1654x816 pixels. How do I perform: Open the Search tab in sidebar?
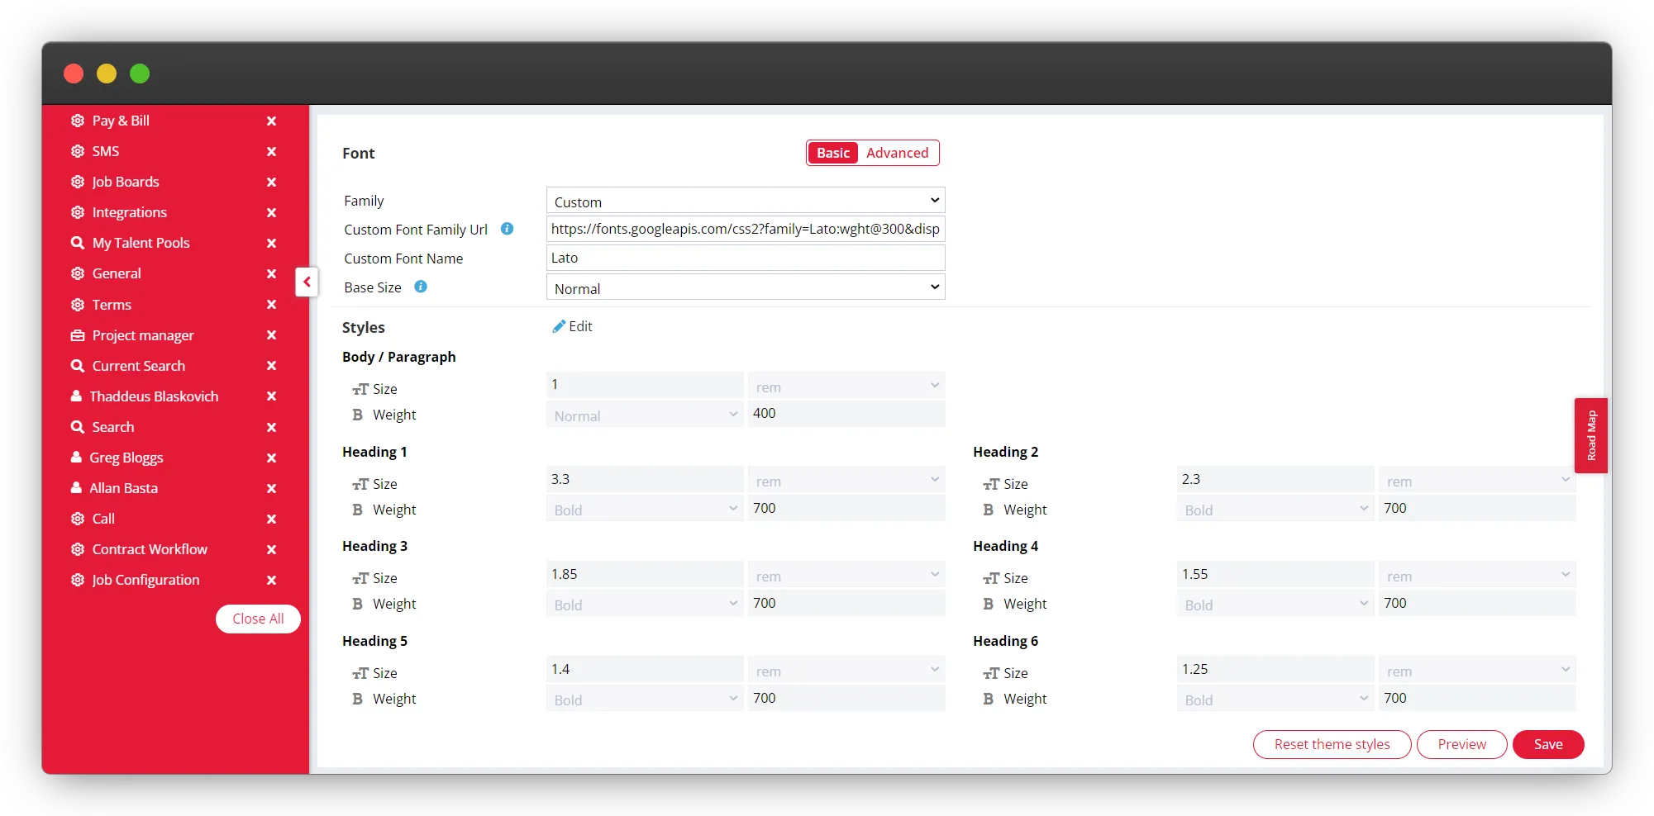113,427
